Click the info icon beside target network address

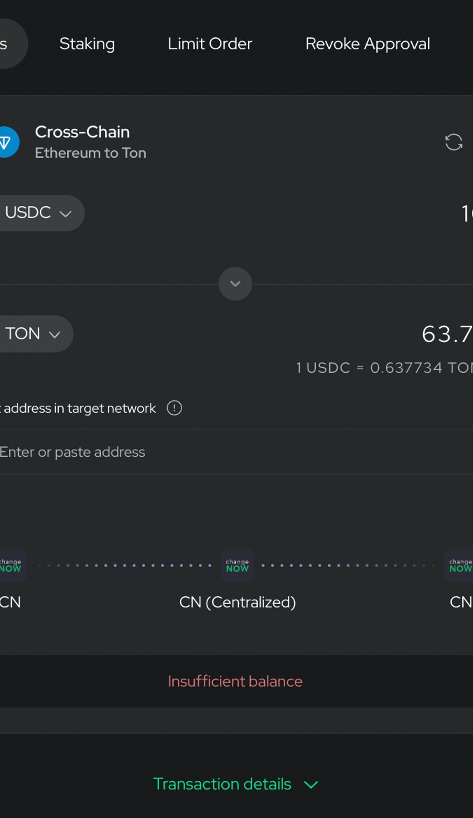pos(174,408)
